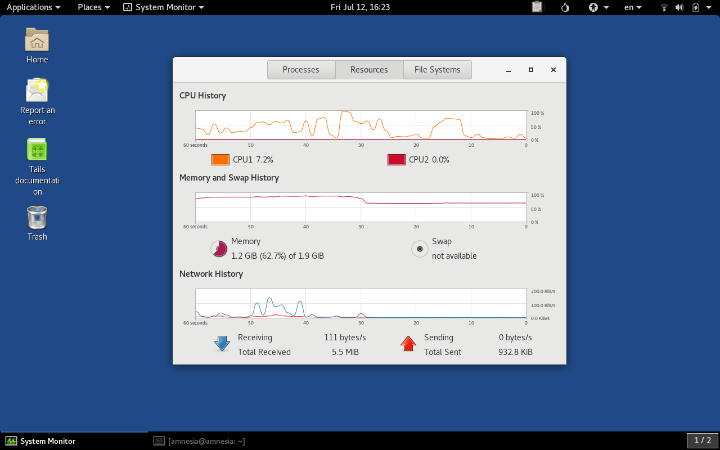Switch to the Processes tab
Screen dimensions: 720x450
(301, 69)
